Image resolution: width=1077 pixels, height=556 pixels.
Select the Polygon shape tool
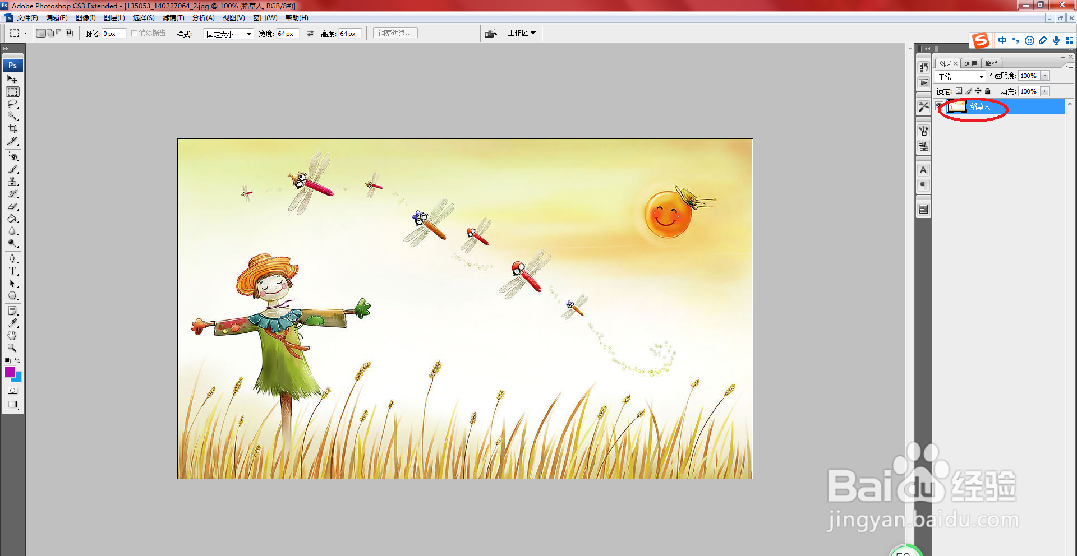pos(12,295)
